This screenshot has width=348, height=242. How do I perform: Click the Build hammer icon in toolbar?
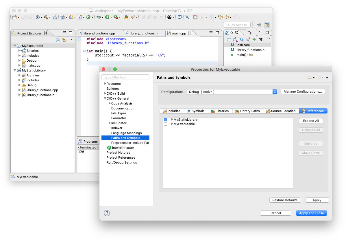46,17
